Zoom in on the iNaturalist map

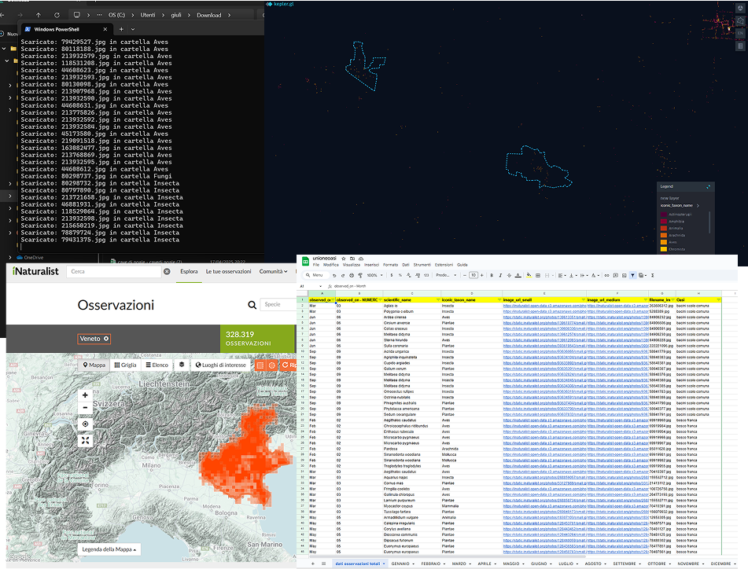pyautogui.click(x=85, y=395)
